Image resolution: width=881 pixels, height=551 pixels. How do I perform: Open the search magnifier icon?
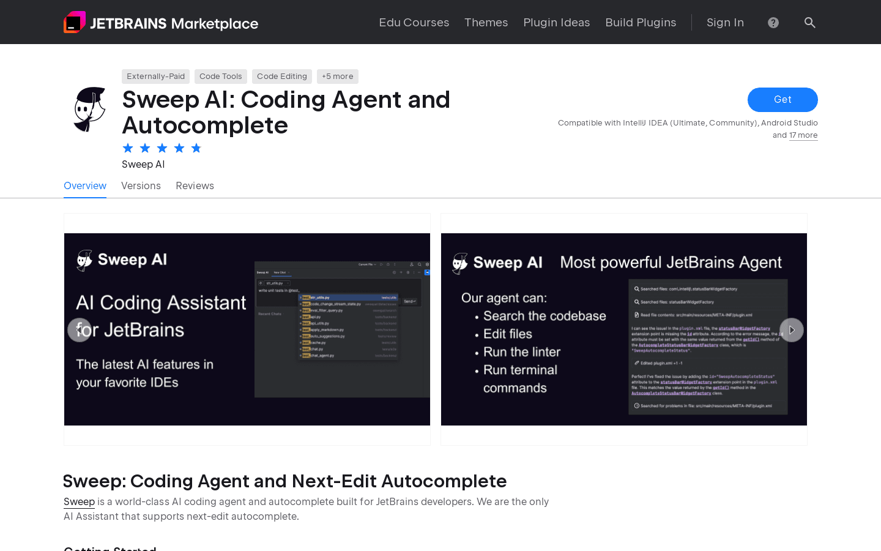click(x=809, y=22)
